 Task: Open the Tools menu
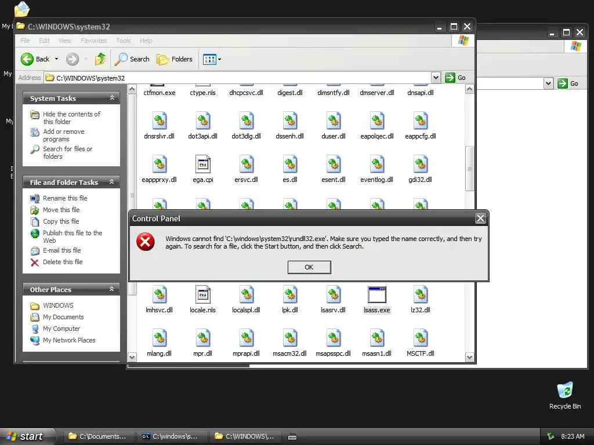(x=123, y=41)
